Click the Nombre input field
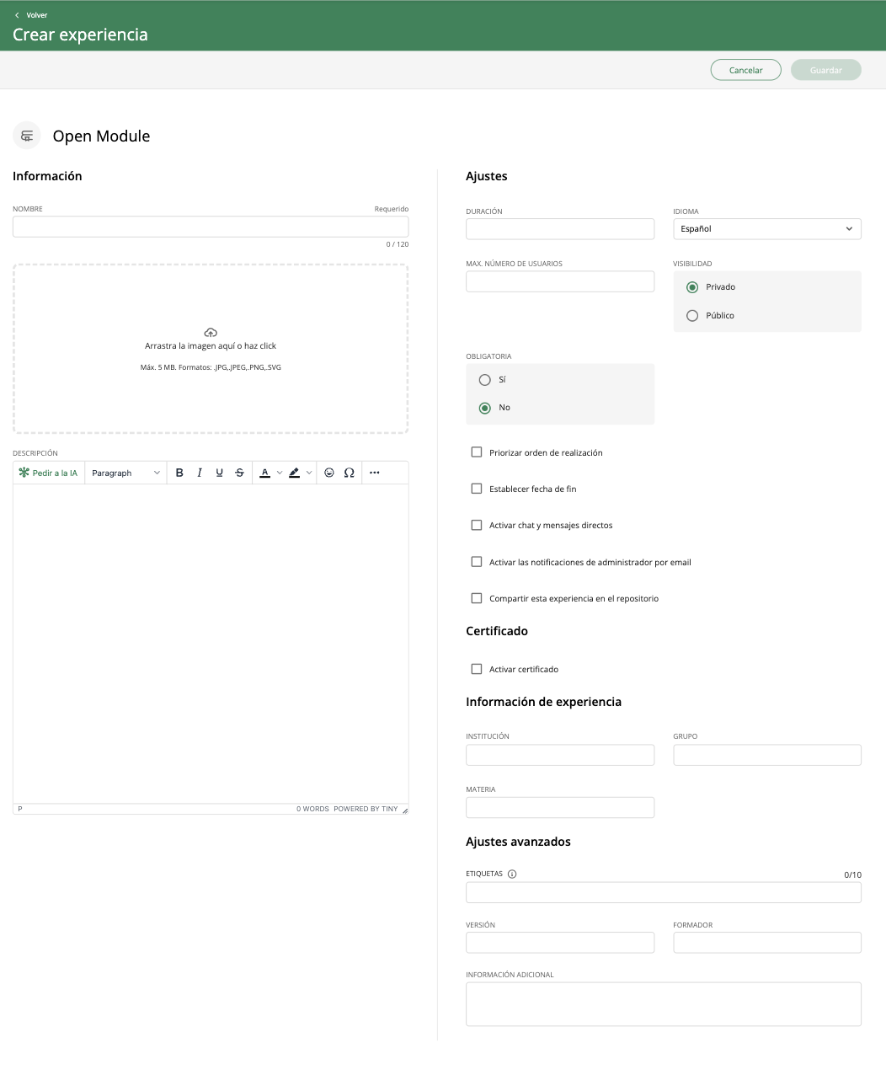The width and height of the screenshot is (886, 1091). click(211, 227)
